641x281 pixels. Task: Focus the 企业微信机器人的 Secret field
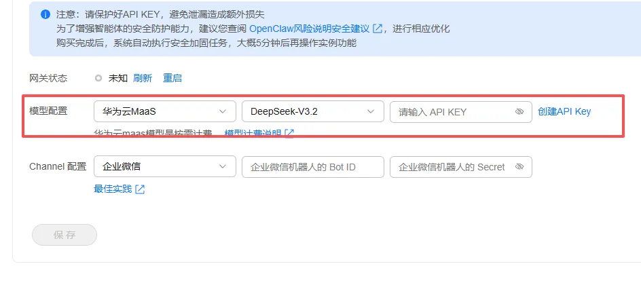pyautogui.click(x=460, y=167)
